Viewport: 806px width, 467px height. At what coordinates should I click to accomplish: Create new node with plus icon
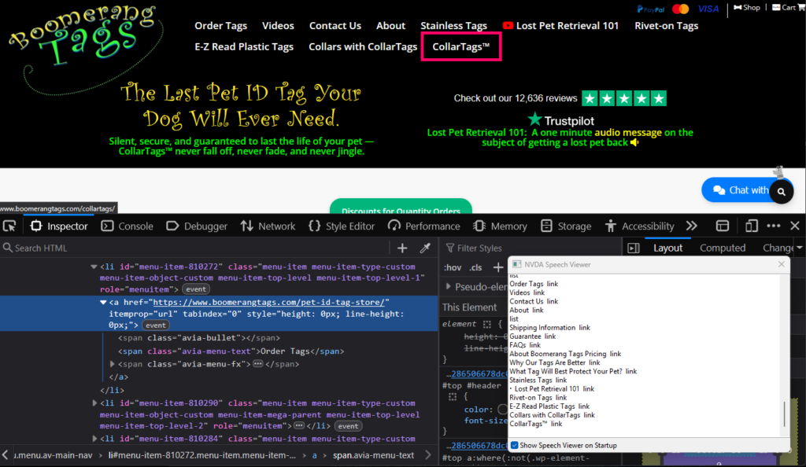coord(402,248)
